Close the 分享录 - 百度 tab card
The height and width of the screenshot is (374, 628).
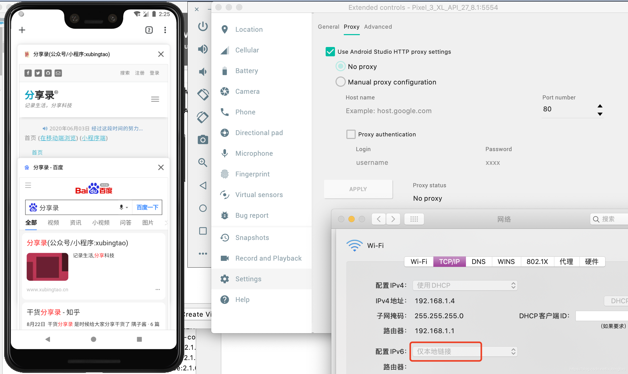click(161, 167)
